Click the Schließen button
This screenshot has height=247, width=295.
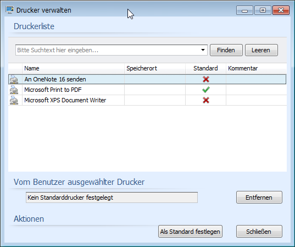(x=259, y=232)
